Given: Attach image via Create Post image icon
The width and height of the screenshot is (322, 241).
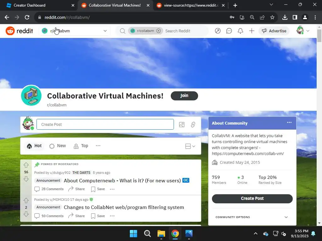Looking at the screenshot, I should pos(182,125).
